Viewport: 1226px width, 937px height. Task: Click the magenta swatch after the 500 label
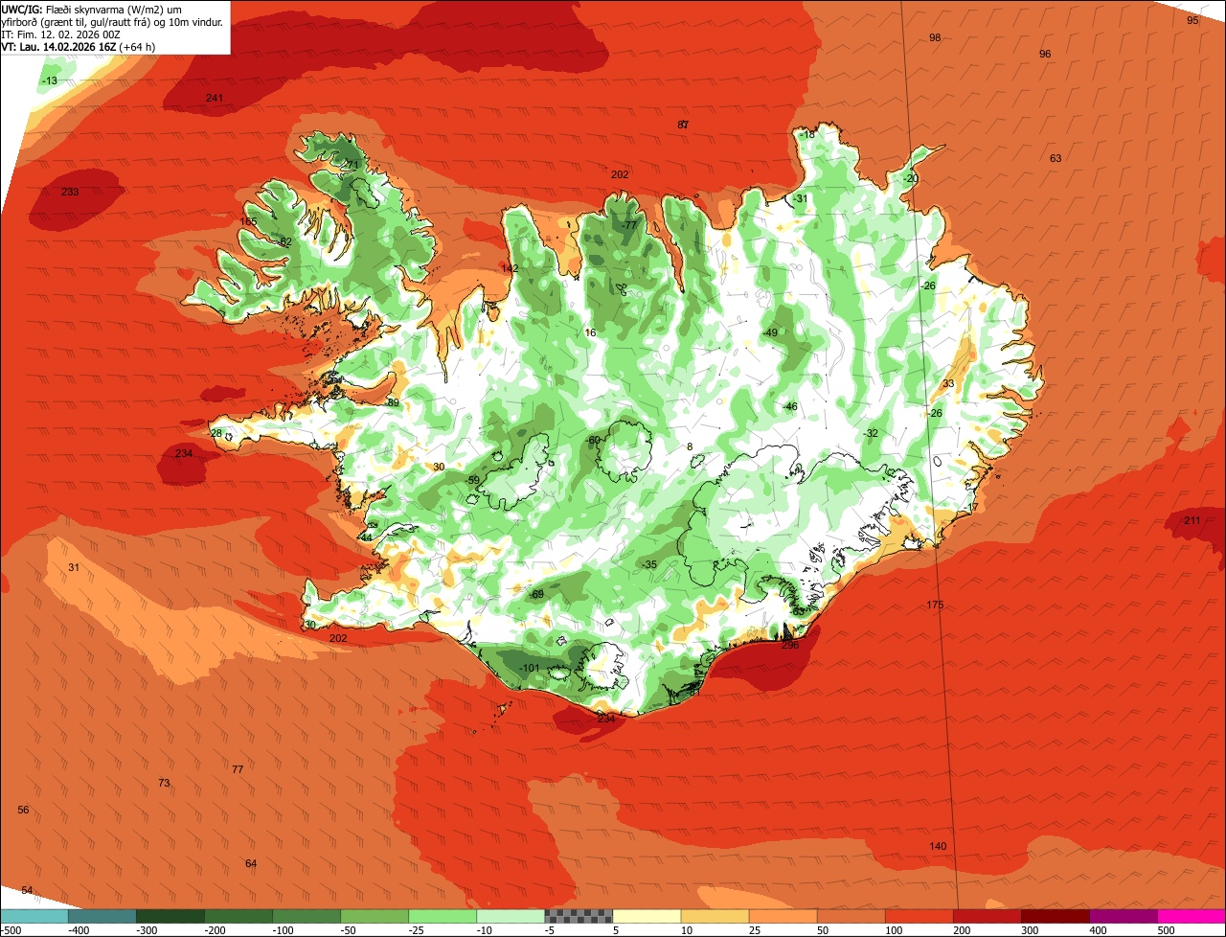click(x=1192, y=916)
